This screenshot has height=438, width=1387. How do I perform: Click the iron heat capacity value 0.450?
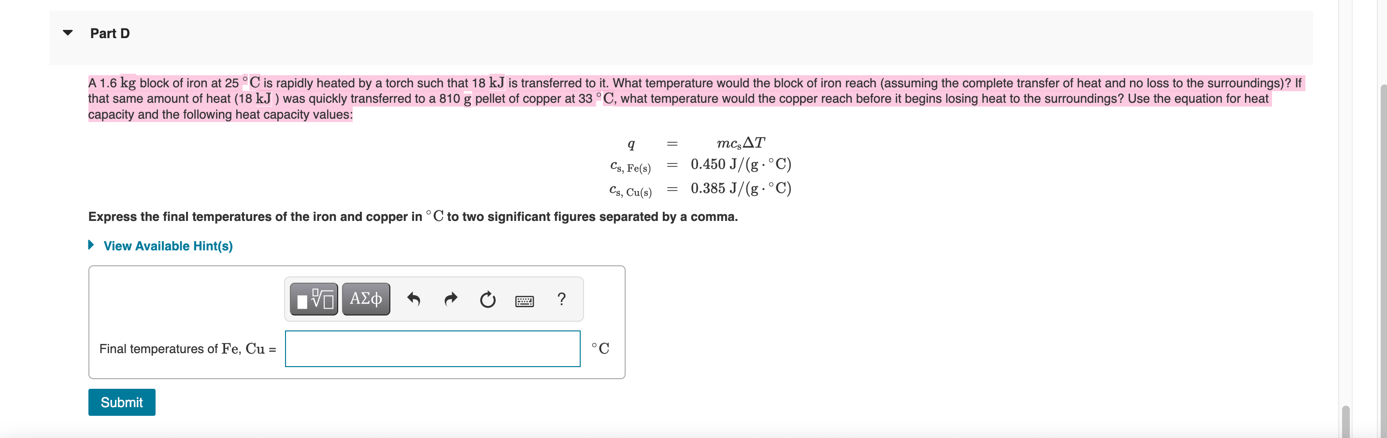point(741,164)
